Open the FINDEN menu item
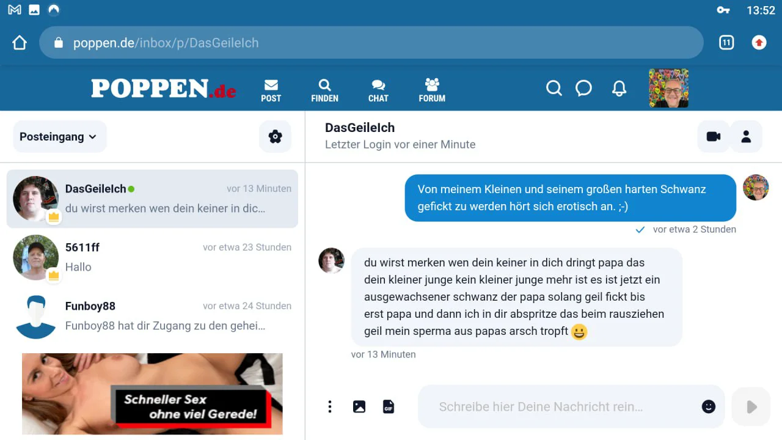 [325, 90]
